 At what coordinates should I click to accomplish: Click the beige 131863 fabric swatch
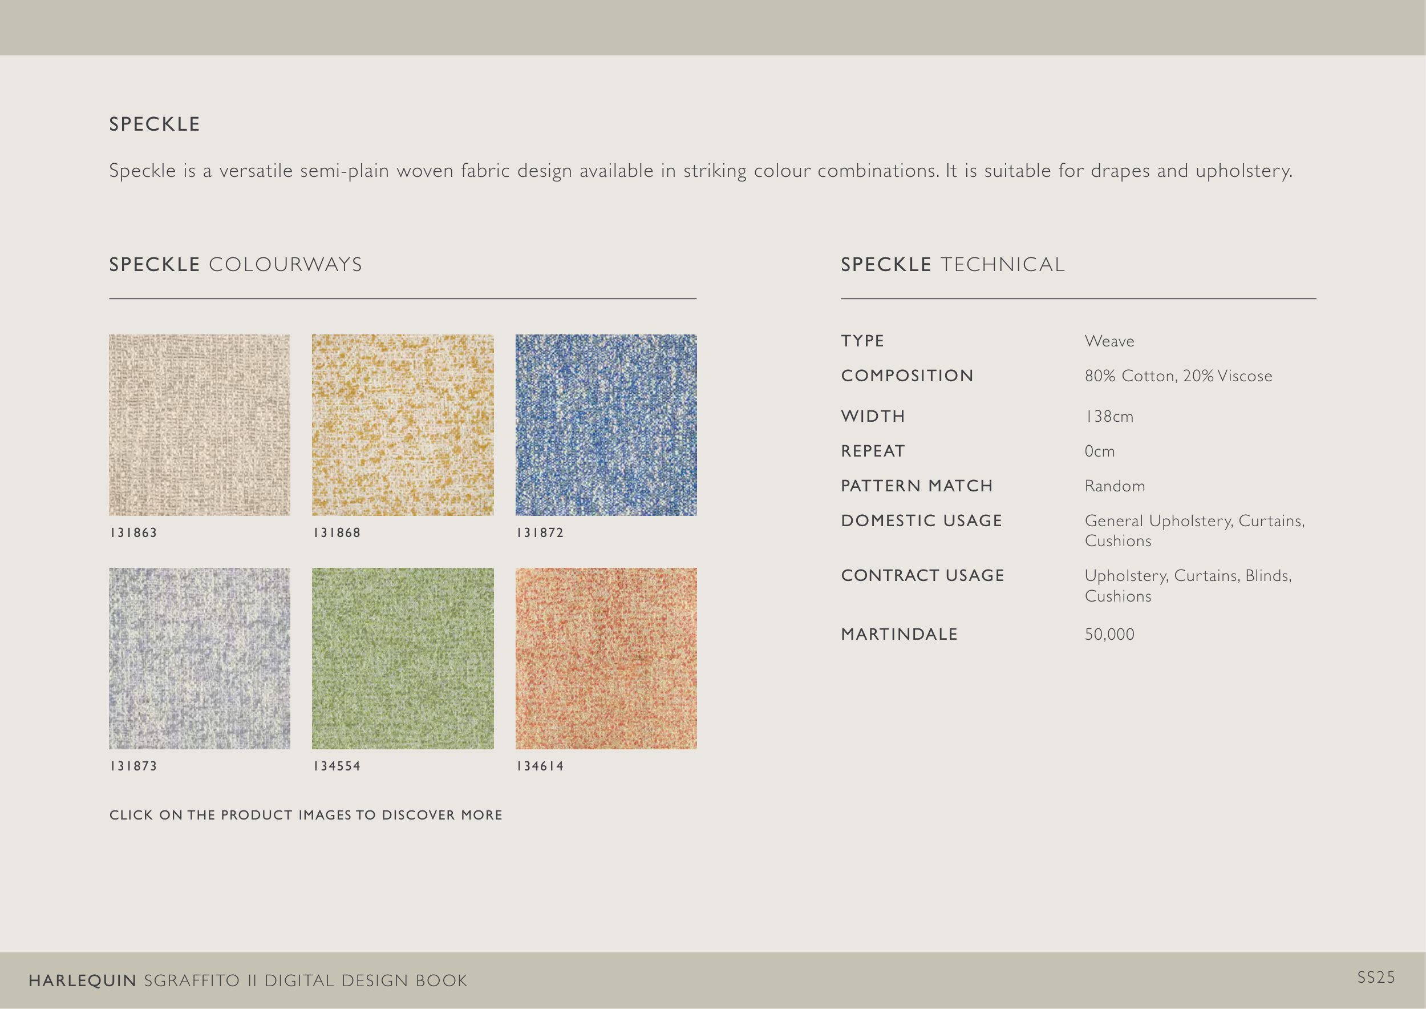pyautogui.click(x=200, y=425)
